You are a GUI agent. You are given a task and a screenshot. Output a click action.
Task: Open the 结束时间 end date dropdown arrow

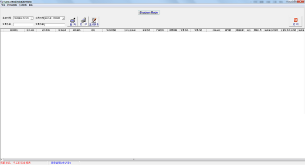click(64, 18)
